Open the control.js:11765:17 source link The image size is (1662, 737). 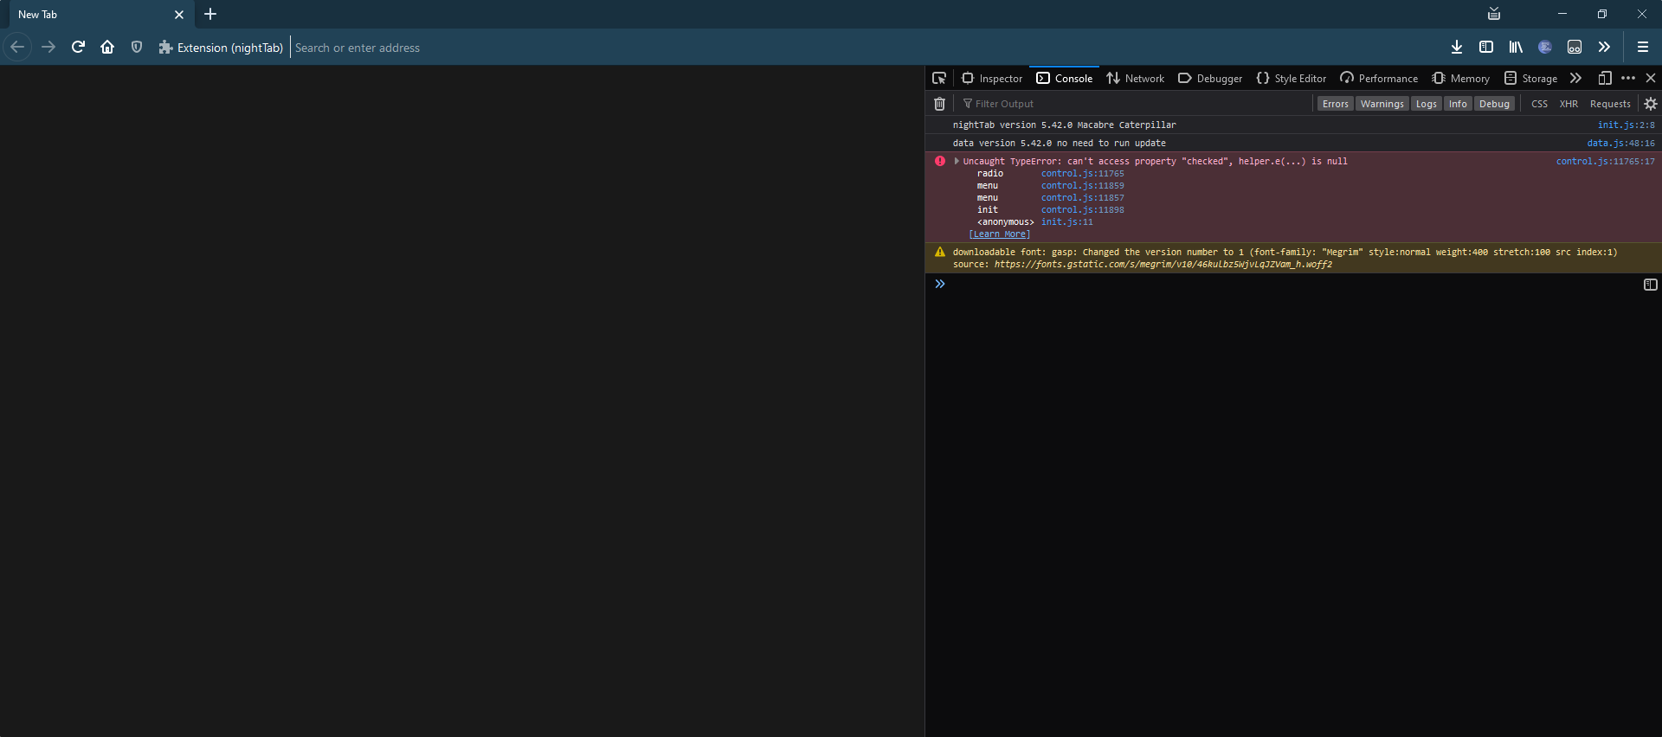[x=1605, y=162]
